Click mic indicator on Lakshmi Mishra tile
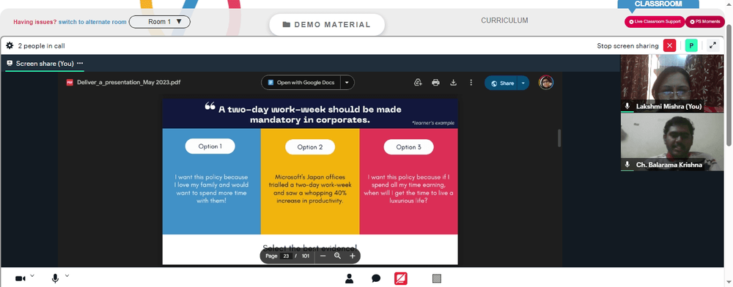This screenshot has width=733, height=287. click(627, 106)
